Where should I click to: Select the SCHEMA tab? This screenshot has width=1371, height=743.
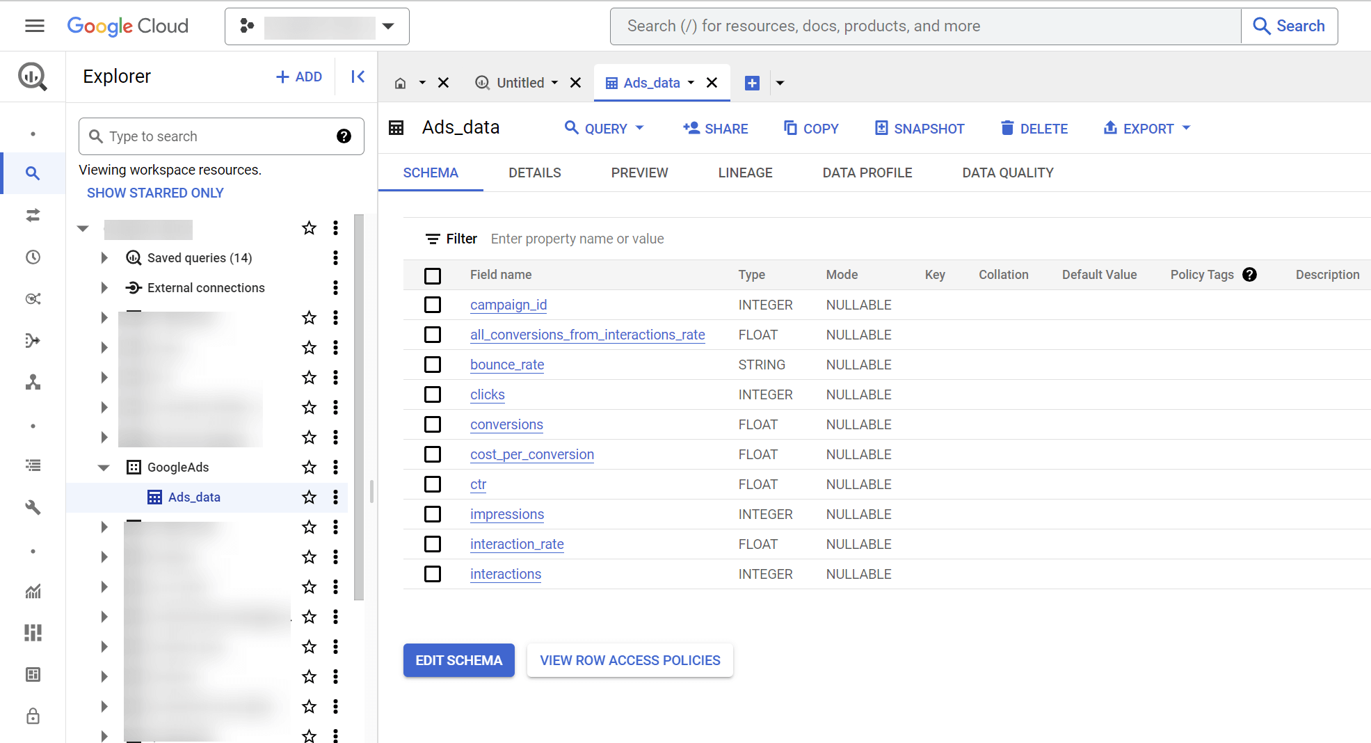click(431, 173)
